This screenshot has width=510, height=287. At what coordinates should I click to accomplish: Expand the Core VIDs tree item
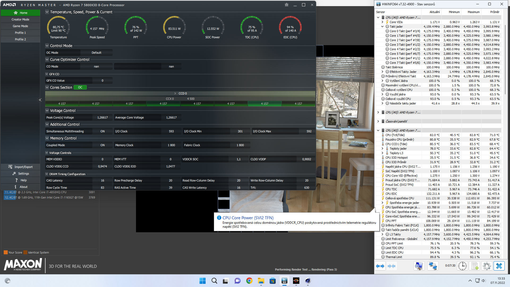(x=382, y=22)
